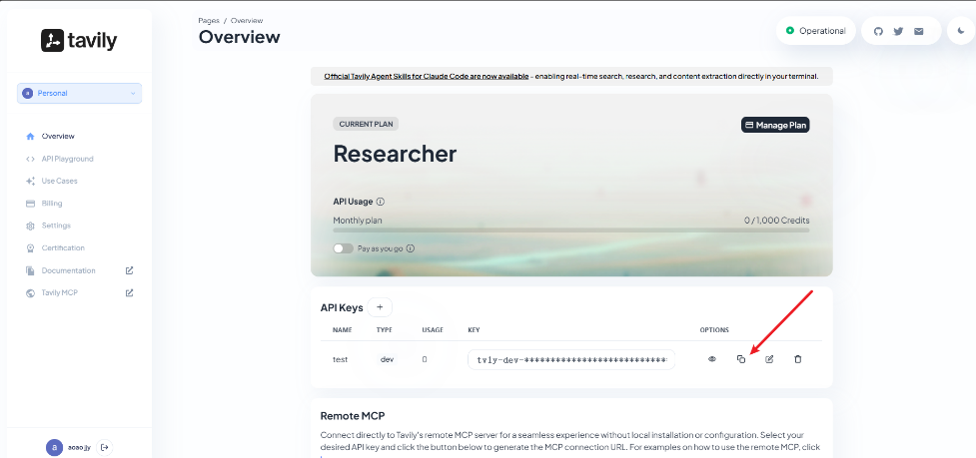Go to Use Cases
976x458 pixels.
coord(59,181)
